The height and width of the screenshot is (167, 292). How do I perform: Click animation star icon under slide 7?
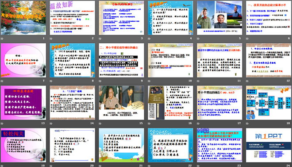click(2, 81)
